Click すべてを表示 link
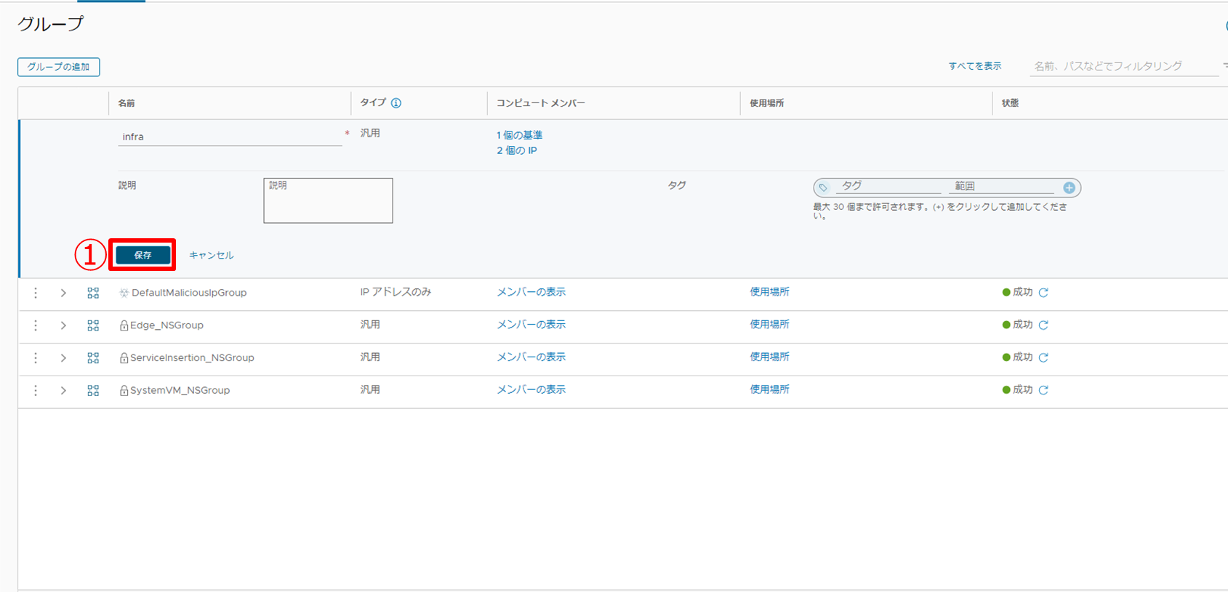 (x=974, y=66)
